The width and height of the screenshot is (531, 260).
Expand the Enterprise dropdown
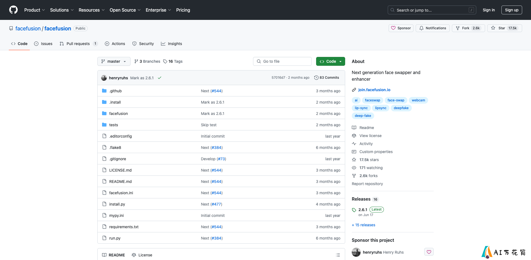(x=158, y=10)
